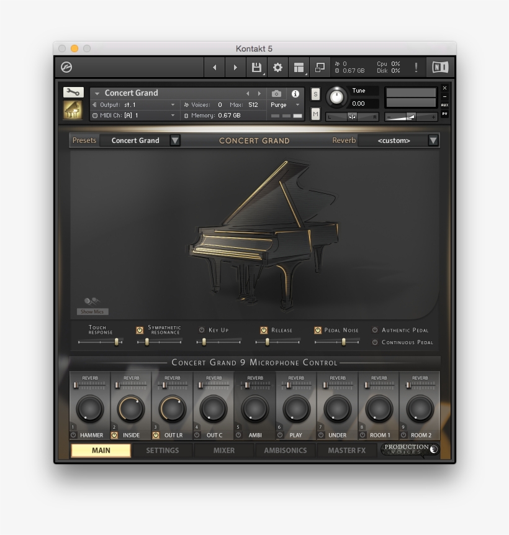Remove instrument with the X button
Viewport: 509px width, 535px height.
pyautogui.click(x=444, y=88)
